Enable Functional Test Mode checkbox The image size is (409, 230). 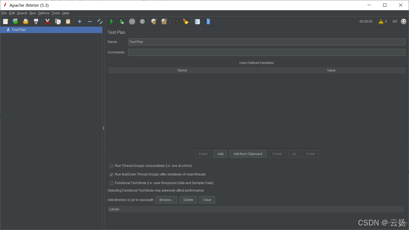(x=111, y=183)
